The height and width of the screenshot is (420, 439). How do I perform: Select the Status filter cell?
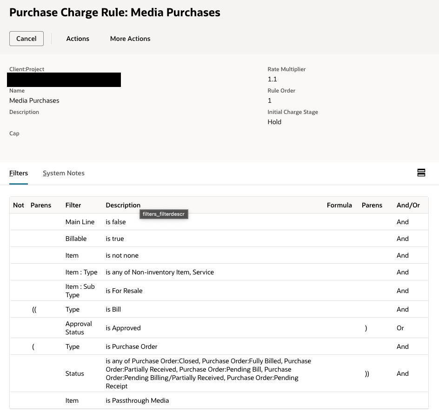click(75, 373)
